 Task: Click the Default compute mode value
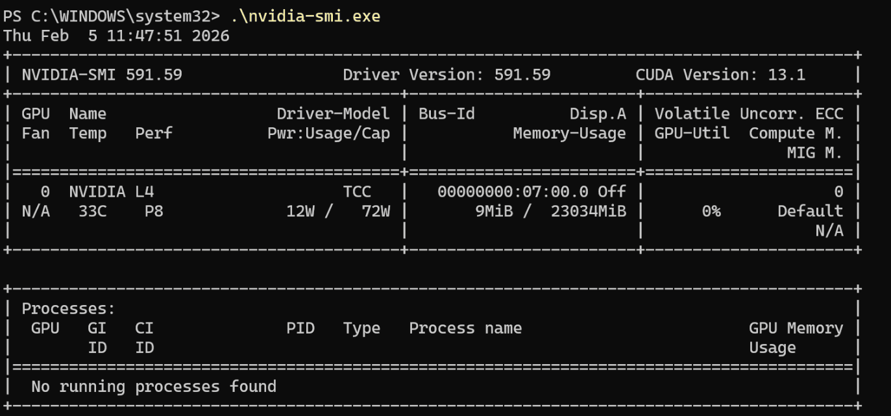click(810, 211)
